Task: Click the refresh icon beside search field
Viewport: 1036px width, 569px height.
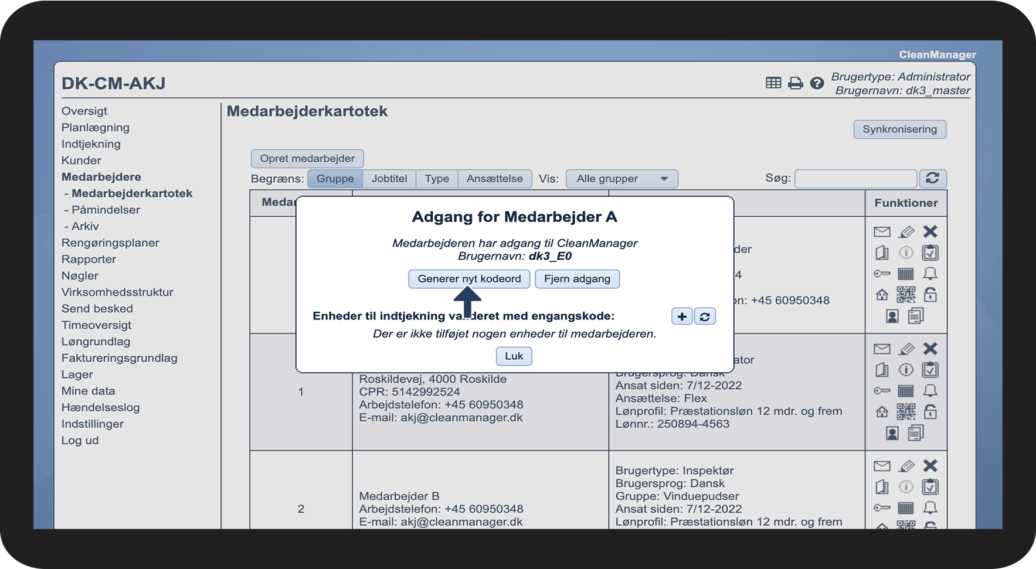Action: pos(933,178)
